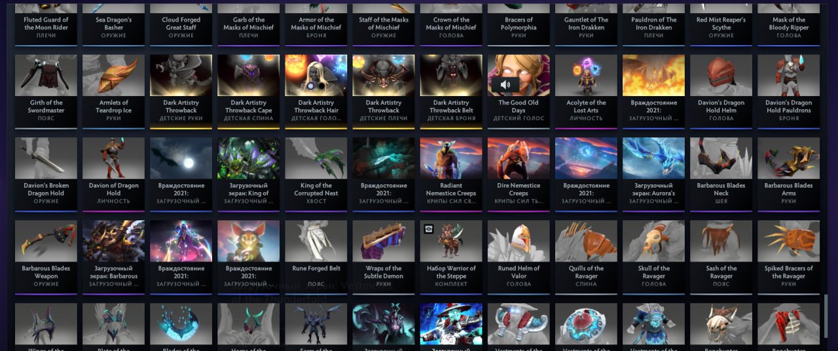Open Dark Artistry Throwback Belt item
This screenshot has height=351, width=838.
click(x=451, y=91)
